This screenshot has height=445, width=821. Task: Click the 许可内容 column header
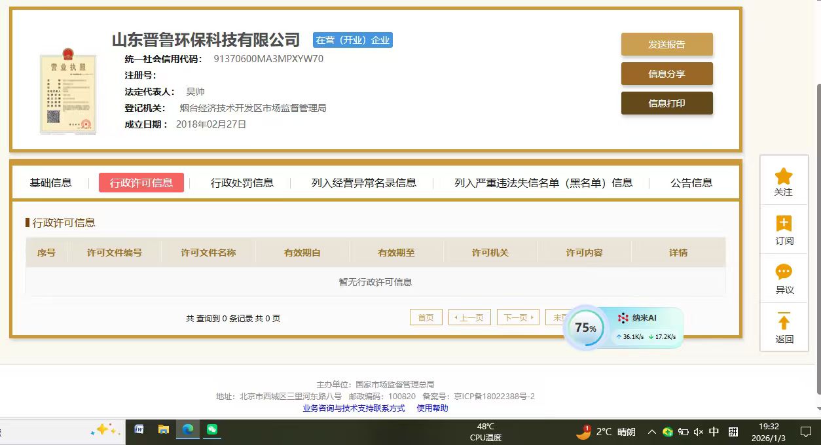pyautogui.click(x=585, y=253)
